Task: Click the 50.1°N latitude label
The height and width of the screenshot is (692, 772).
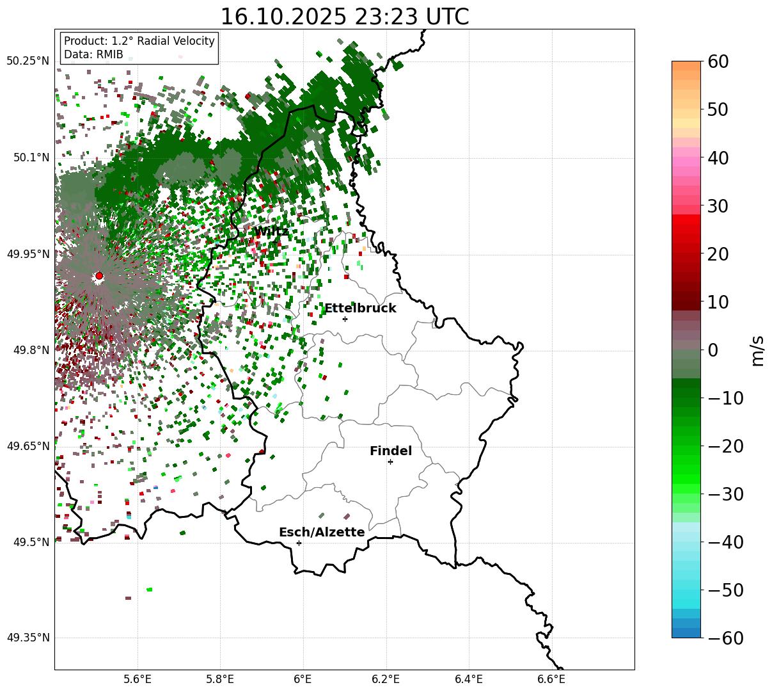Action: [31, 157]
